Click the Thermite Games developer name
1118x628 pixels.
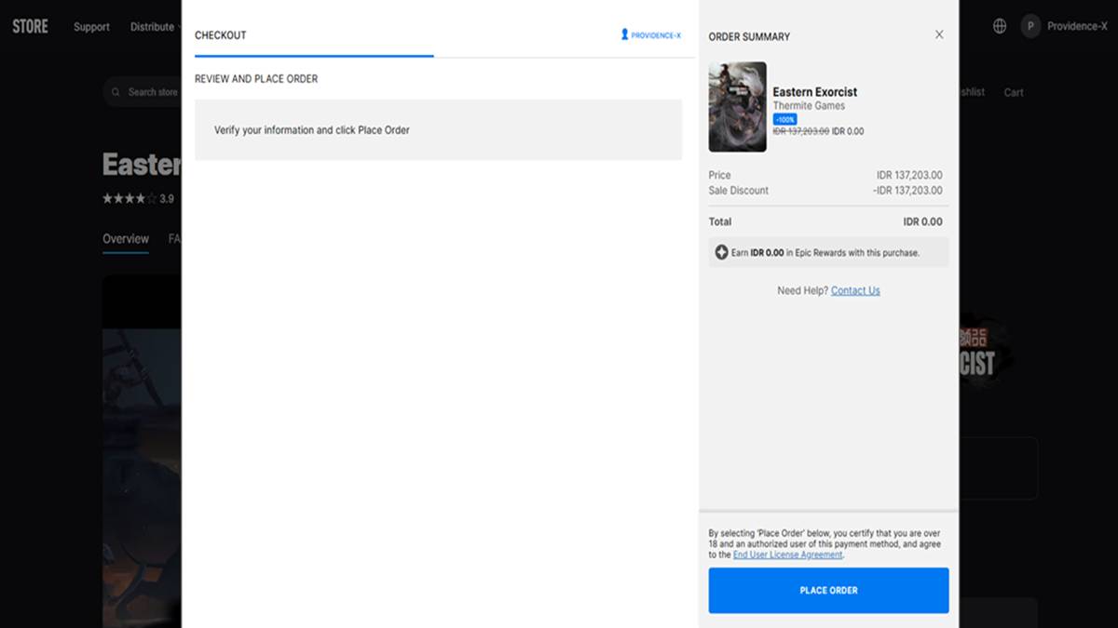point(809,106)
